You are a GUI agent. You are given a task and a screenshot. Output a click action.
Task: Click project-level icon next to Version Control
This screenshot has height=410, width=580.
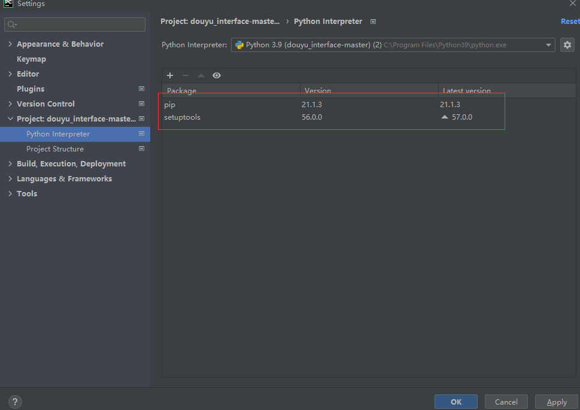pos(141,104)
